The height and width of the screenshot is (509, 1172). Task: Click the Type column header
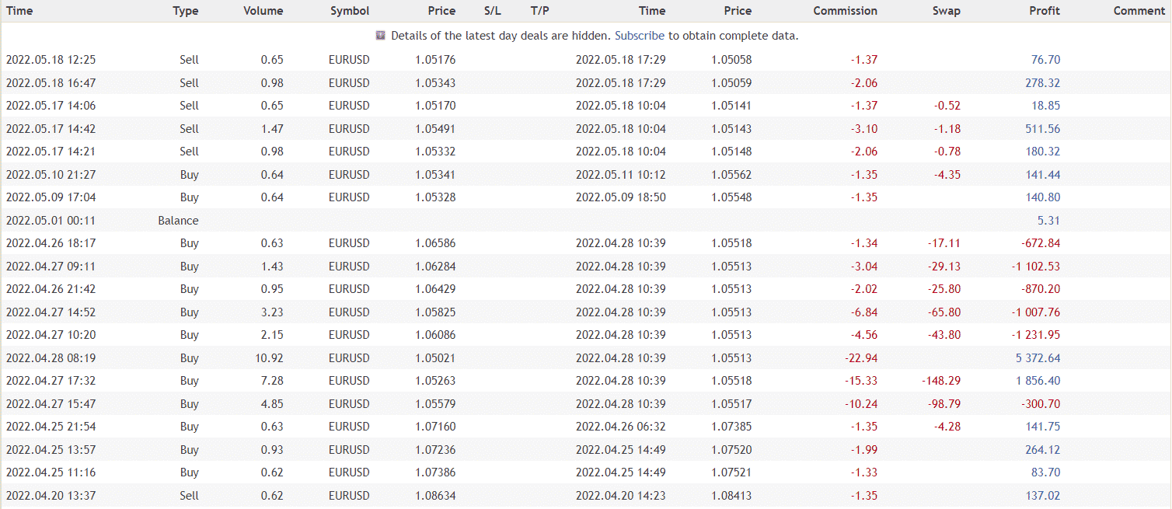click(x=186, y=11)
